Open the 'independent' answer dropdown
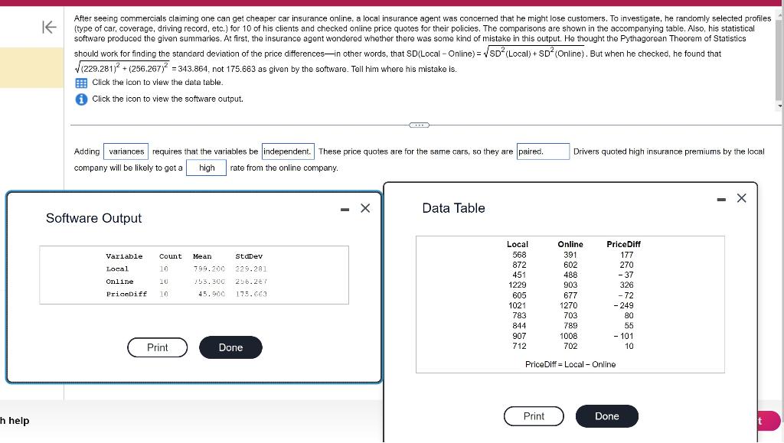 point(288,151)
